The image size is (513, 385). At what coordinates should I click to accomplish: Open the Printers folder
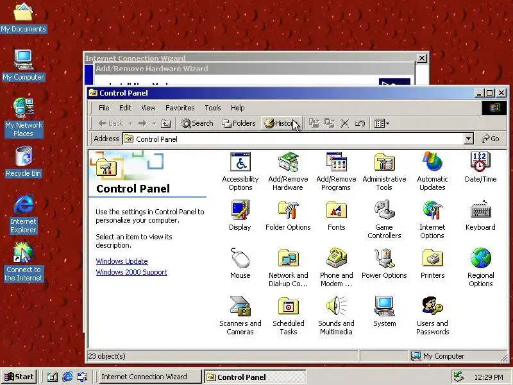point(432,263)
